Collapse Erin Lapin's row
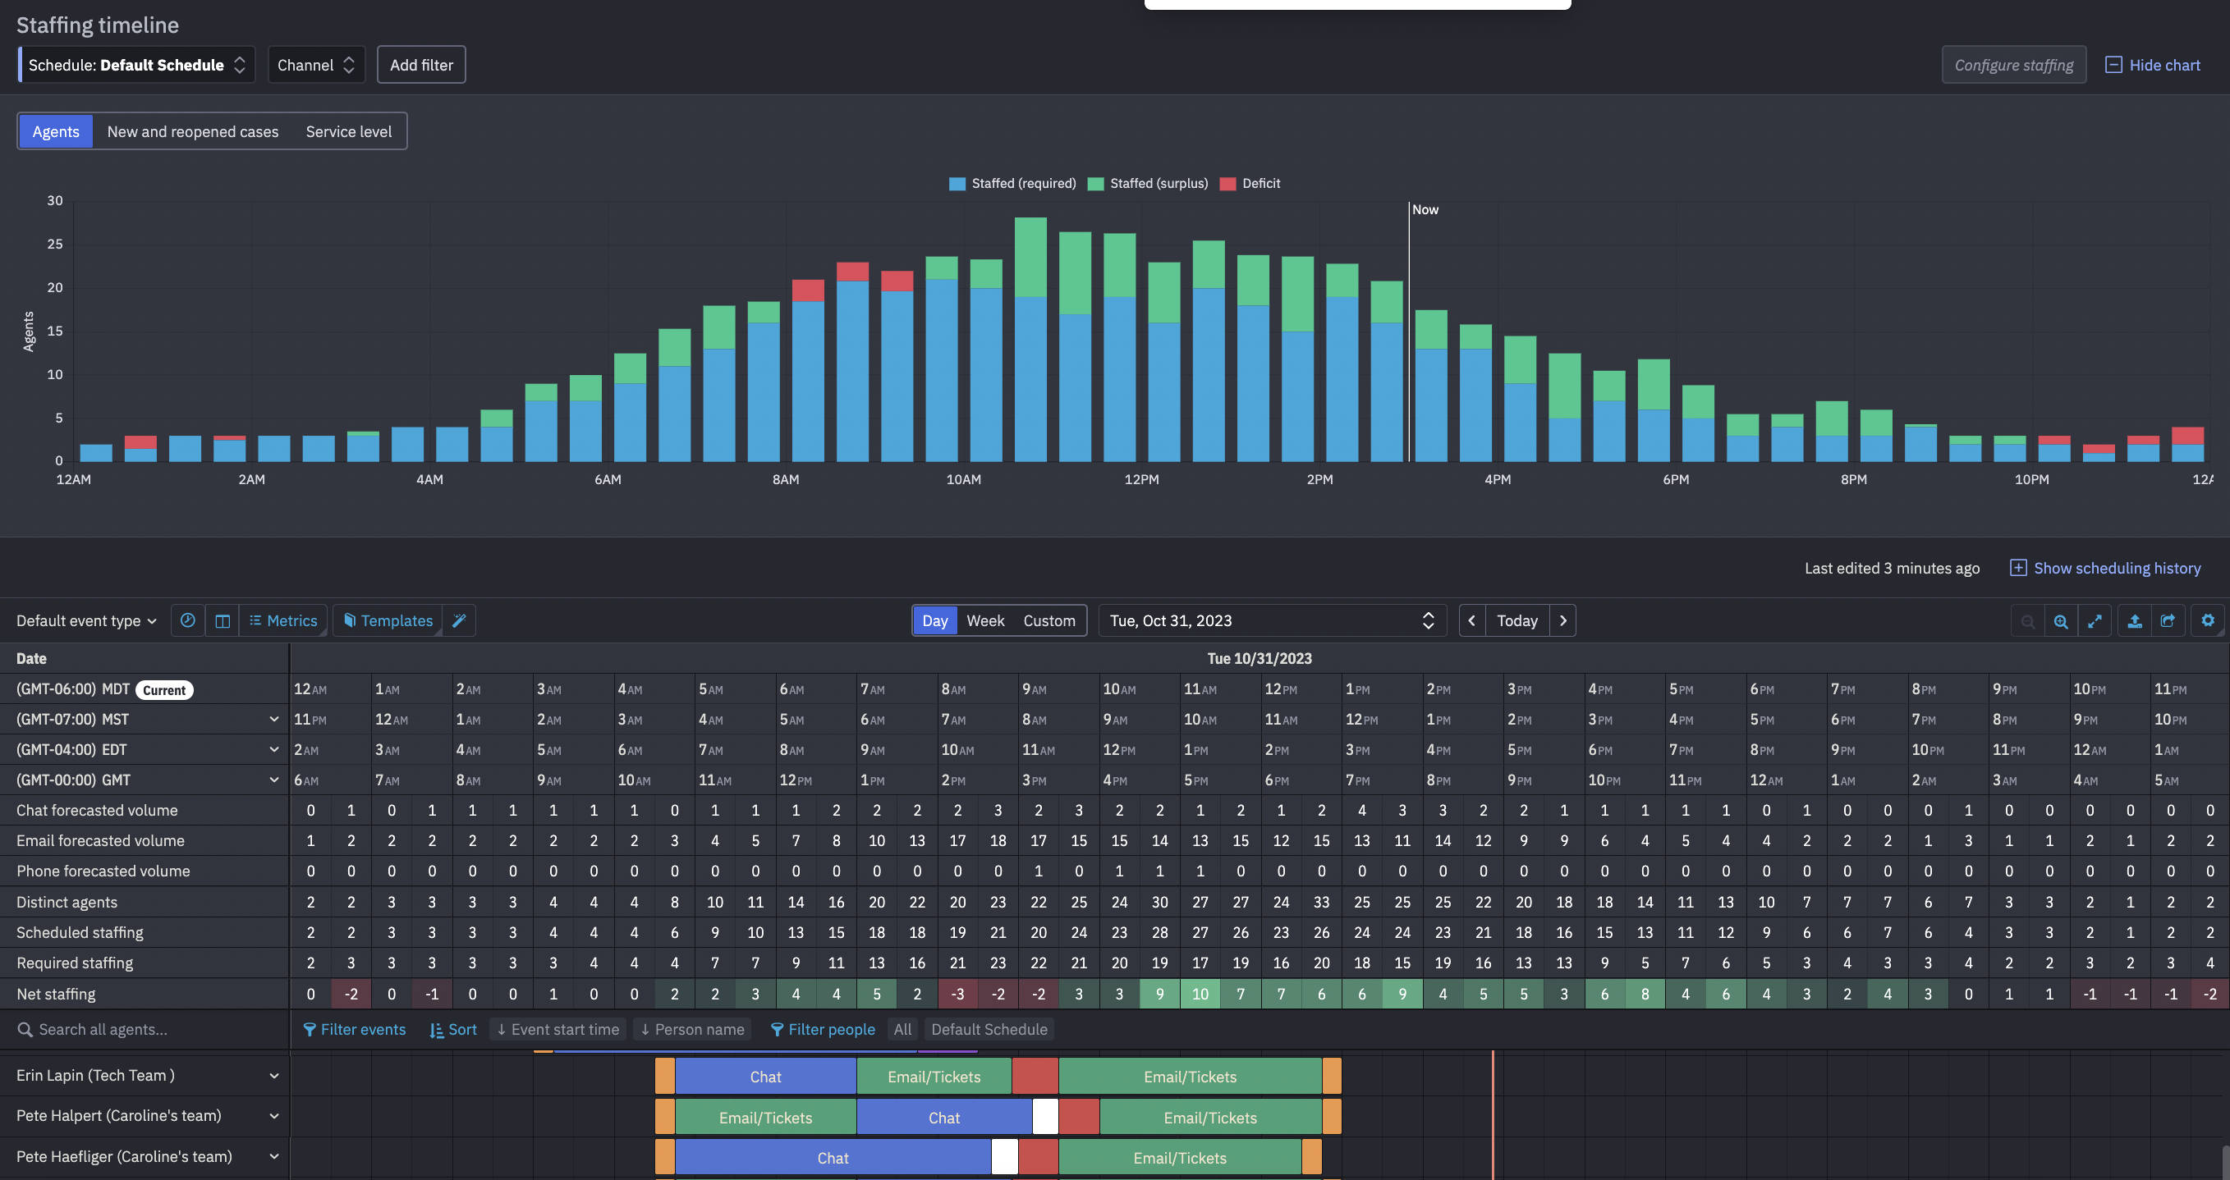This screenshot has width=2230, height=1180. click(x=273, y=1074)
